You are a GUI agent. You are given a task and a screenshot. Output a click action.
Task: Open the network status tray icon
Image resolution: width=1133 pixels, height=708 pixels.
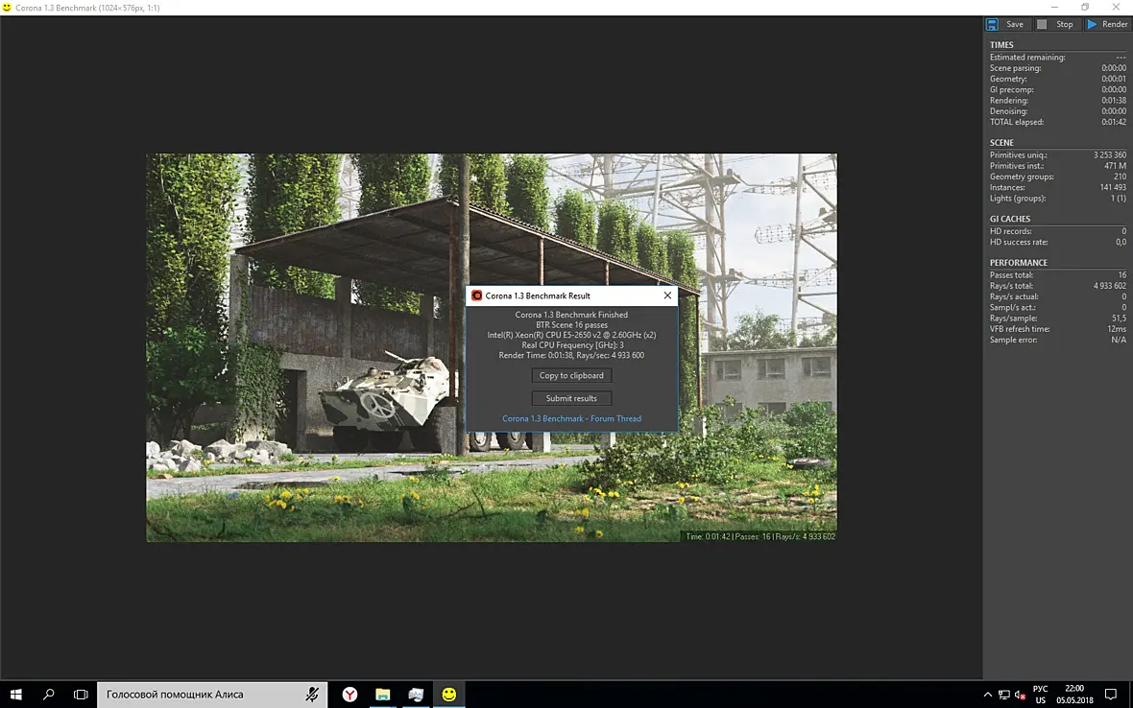point(1004,695)
